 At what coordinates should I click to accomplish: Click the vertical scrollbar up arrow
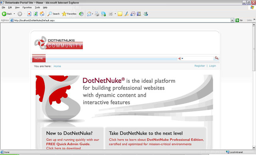254,25
